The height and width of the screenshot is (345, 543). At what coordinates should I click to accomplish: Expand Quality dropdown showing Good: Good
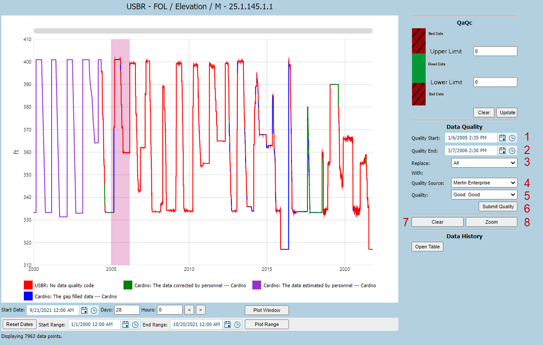(484, 195)
